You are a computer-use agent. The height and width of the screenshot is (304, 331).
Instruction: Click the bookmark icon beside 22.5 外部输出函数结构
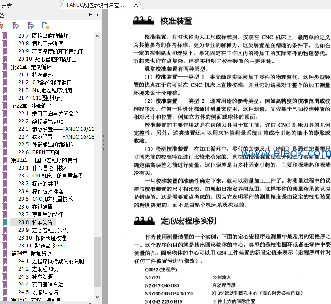[5, 145]
